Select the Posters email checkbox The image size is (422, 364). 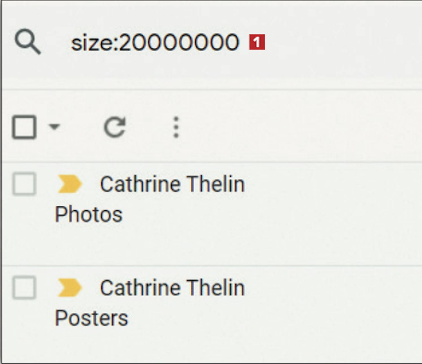pos(24,288)
